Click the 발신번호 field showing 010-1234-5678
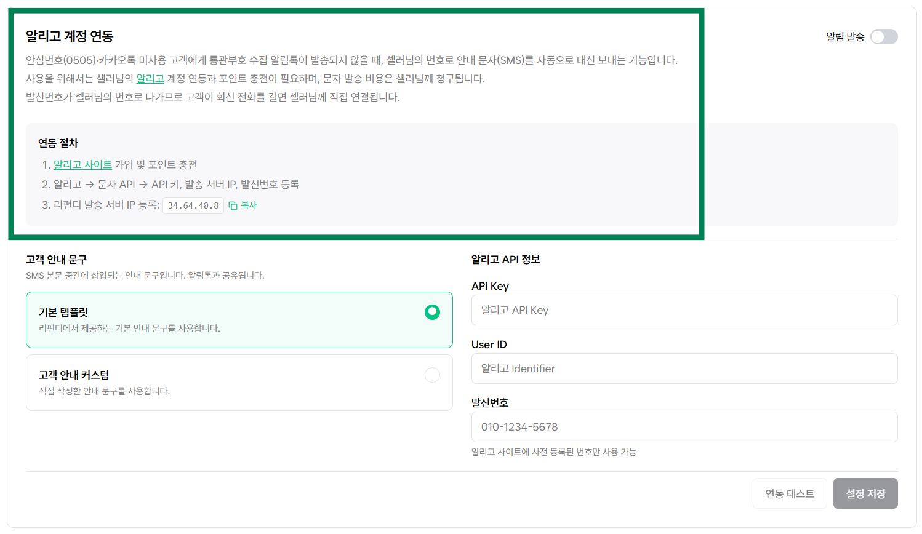 [x=684, y=427]
